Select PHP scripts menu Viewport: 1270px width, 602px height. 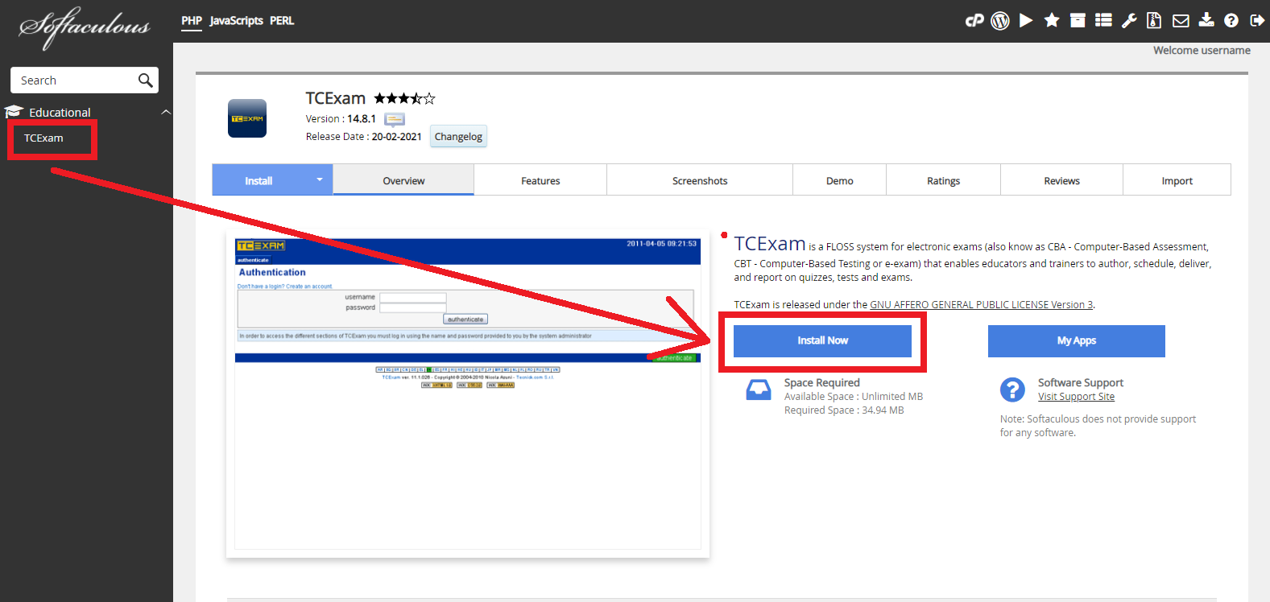[192, 21]
